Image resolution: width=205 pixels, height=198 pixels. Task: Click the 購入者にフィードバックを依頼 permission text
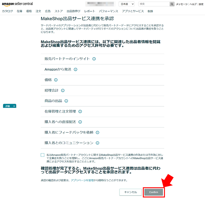69,133
